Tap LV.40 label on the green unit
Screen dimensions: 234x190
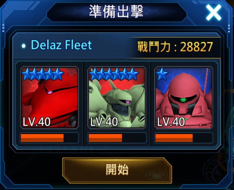[x=104, y=122]
